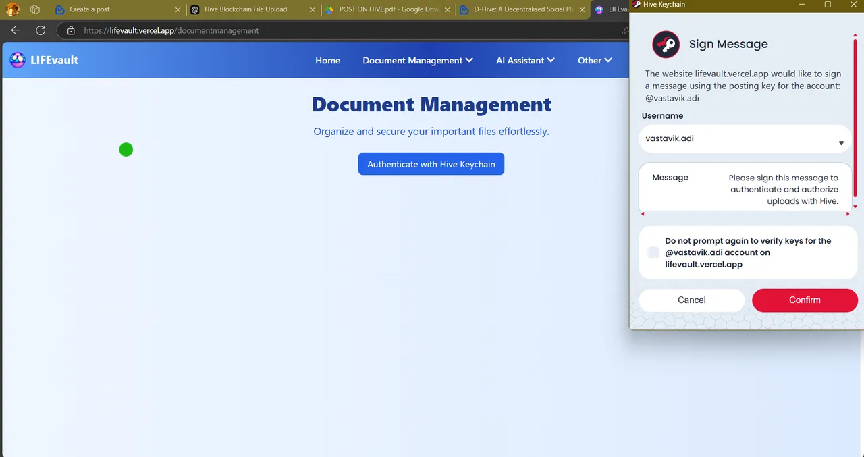Image resolution: width=864 pixels, height=457 pixels.
Task: Check the Do not prompt again checkbox
Action: click(x=653, y=252)
